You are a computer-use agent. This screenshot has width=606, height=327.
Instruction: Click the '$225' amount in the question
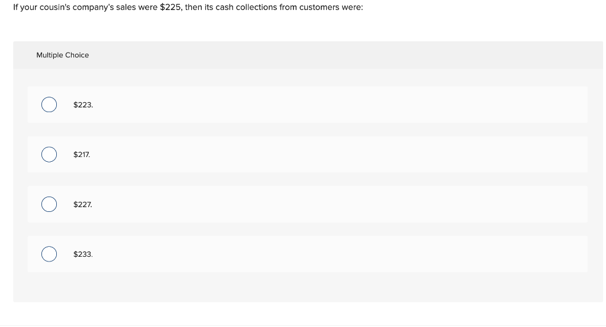click(x=170, y=7)
